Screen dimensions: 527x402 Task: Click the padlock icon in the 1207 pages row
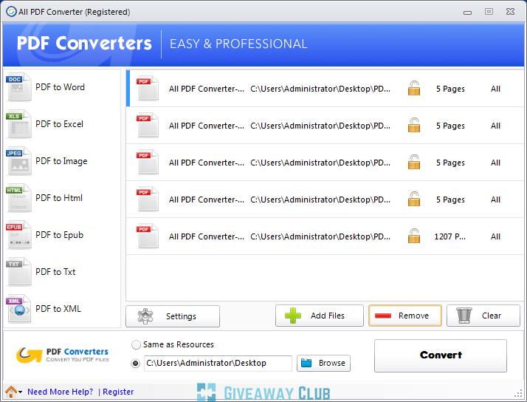click(x=414, y=236)
